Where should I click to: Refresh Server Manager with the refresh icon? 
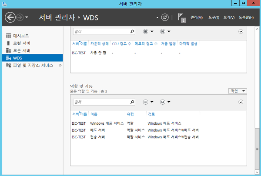(x=165, y=17)
